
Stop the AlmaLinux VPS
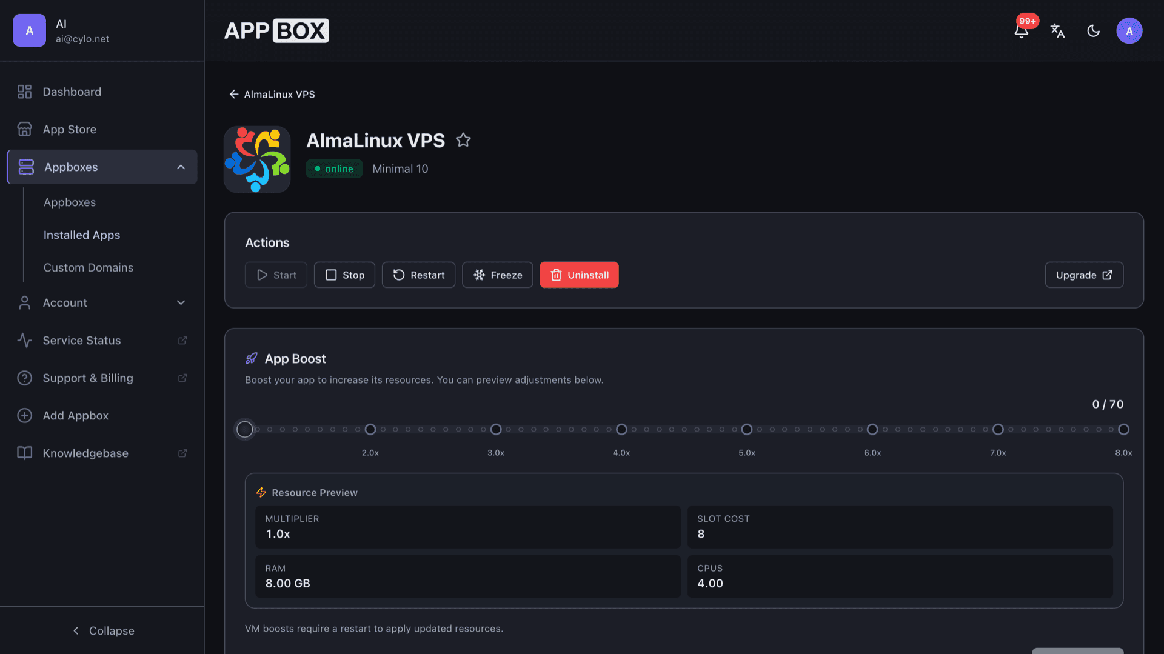pos(344,275)
